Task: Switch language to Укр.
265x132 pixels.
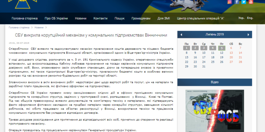Action: (x=241, y=18)
